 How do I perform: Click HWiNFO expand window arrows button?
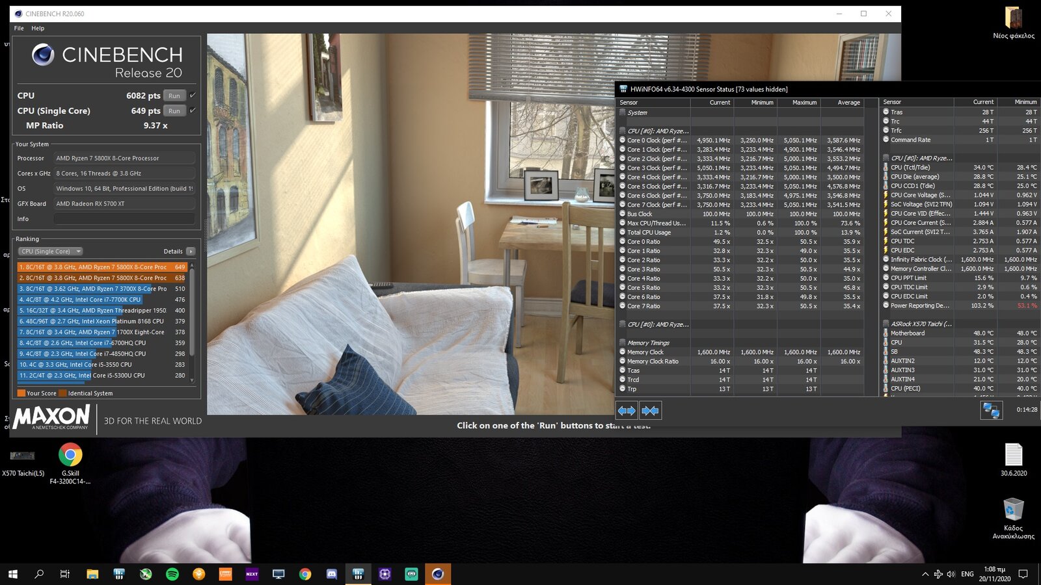point(627,410)
